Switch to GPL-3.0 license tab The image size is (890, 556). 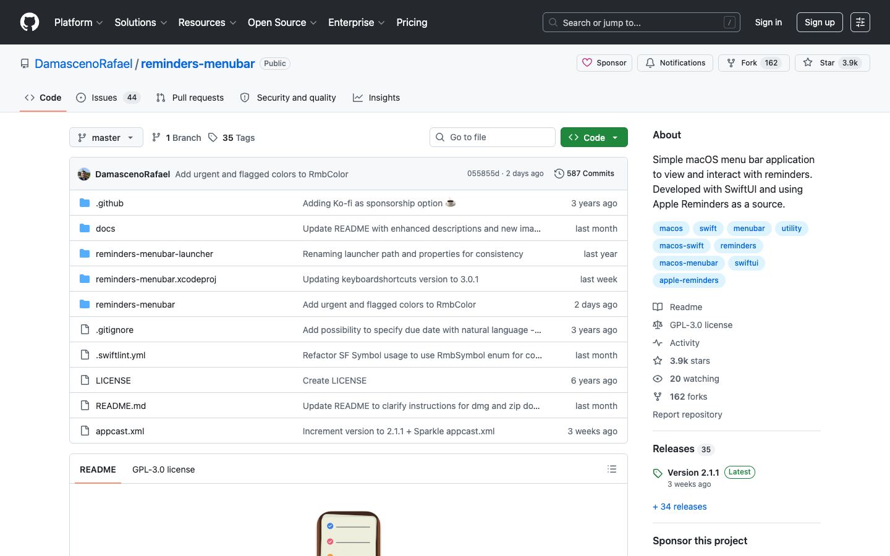(164, 470)
